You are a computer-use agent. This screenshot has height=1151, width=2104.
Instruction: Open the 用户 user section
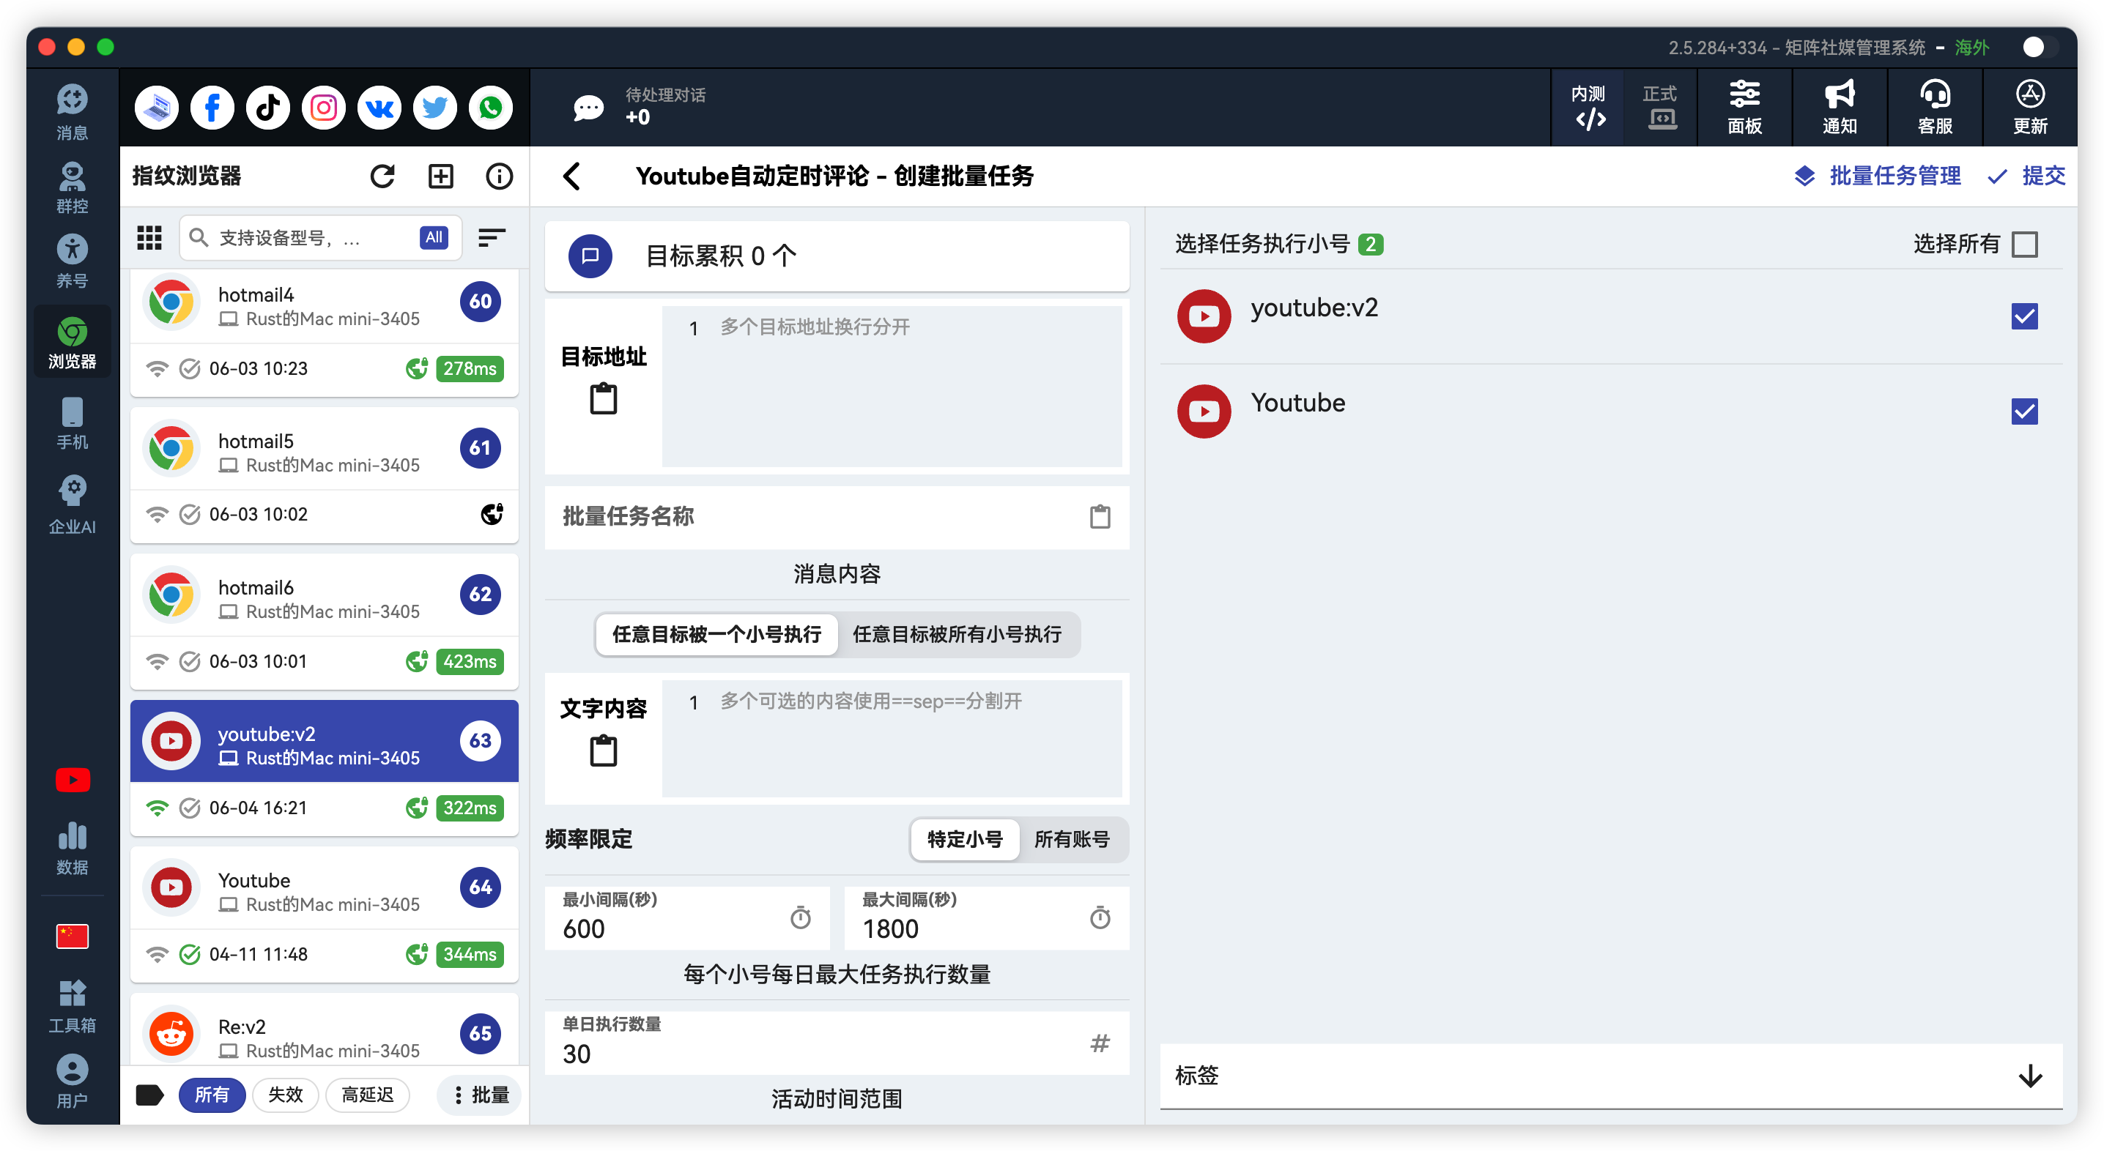(x=72, y=1081)
